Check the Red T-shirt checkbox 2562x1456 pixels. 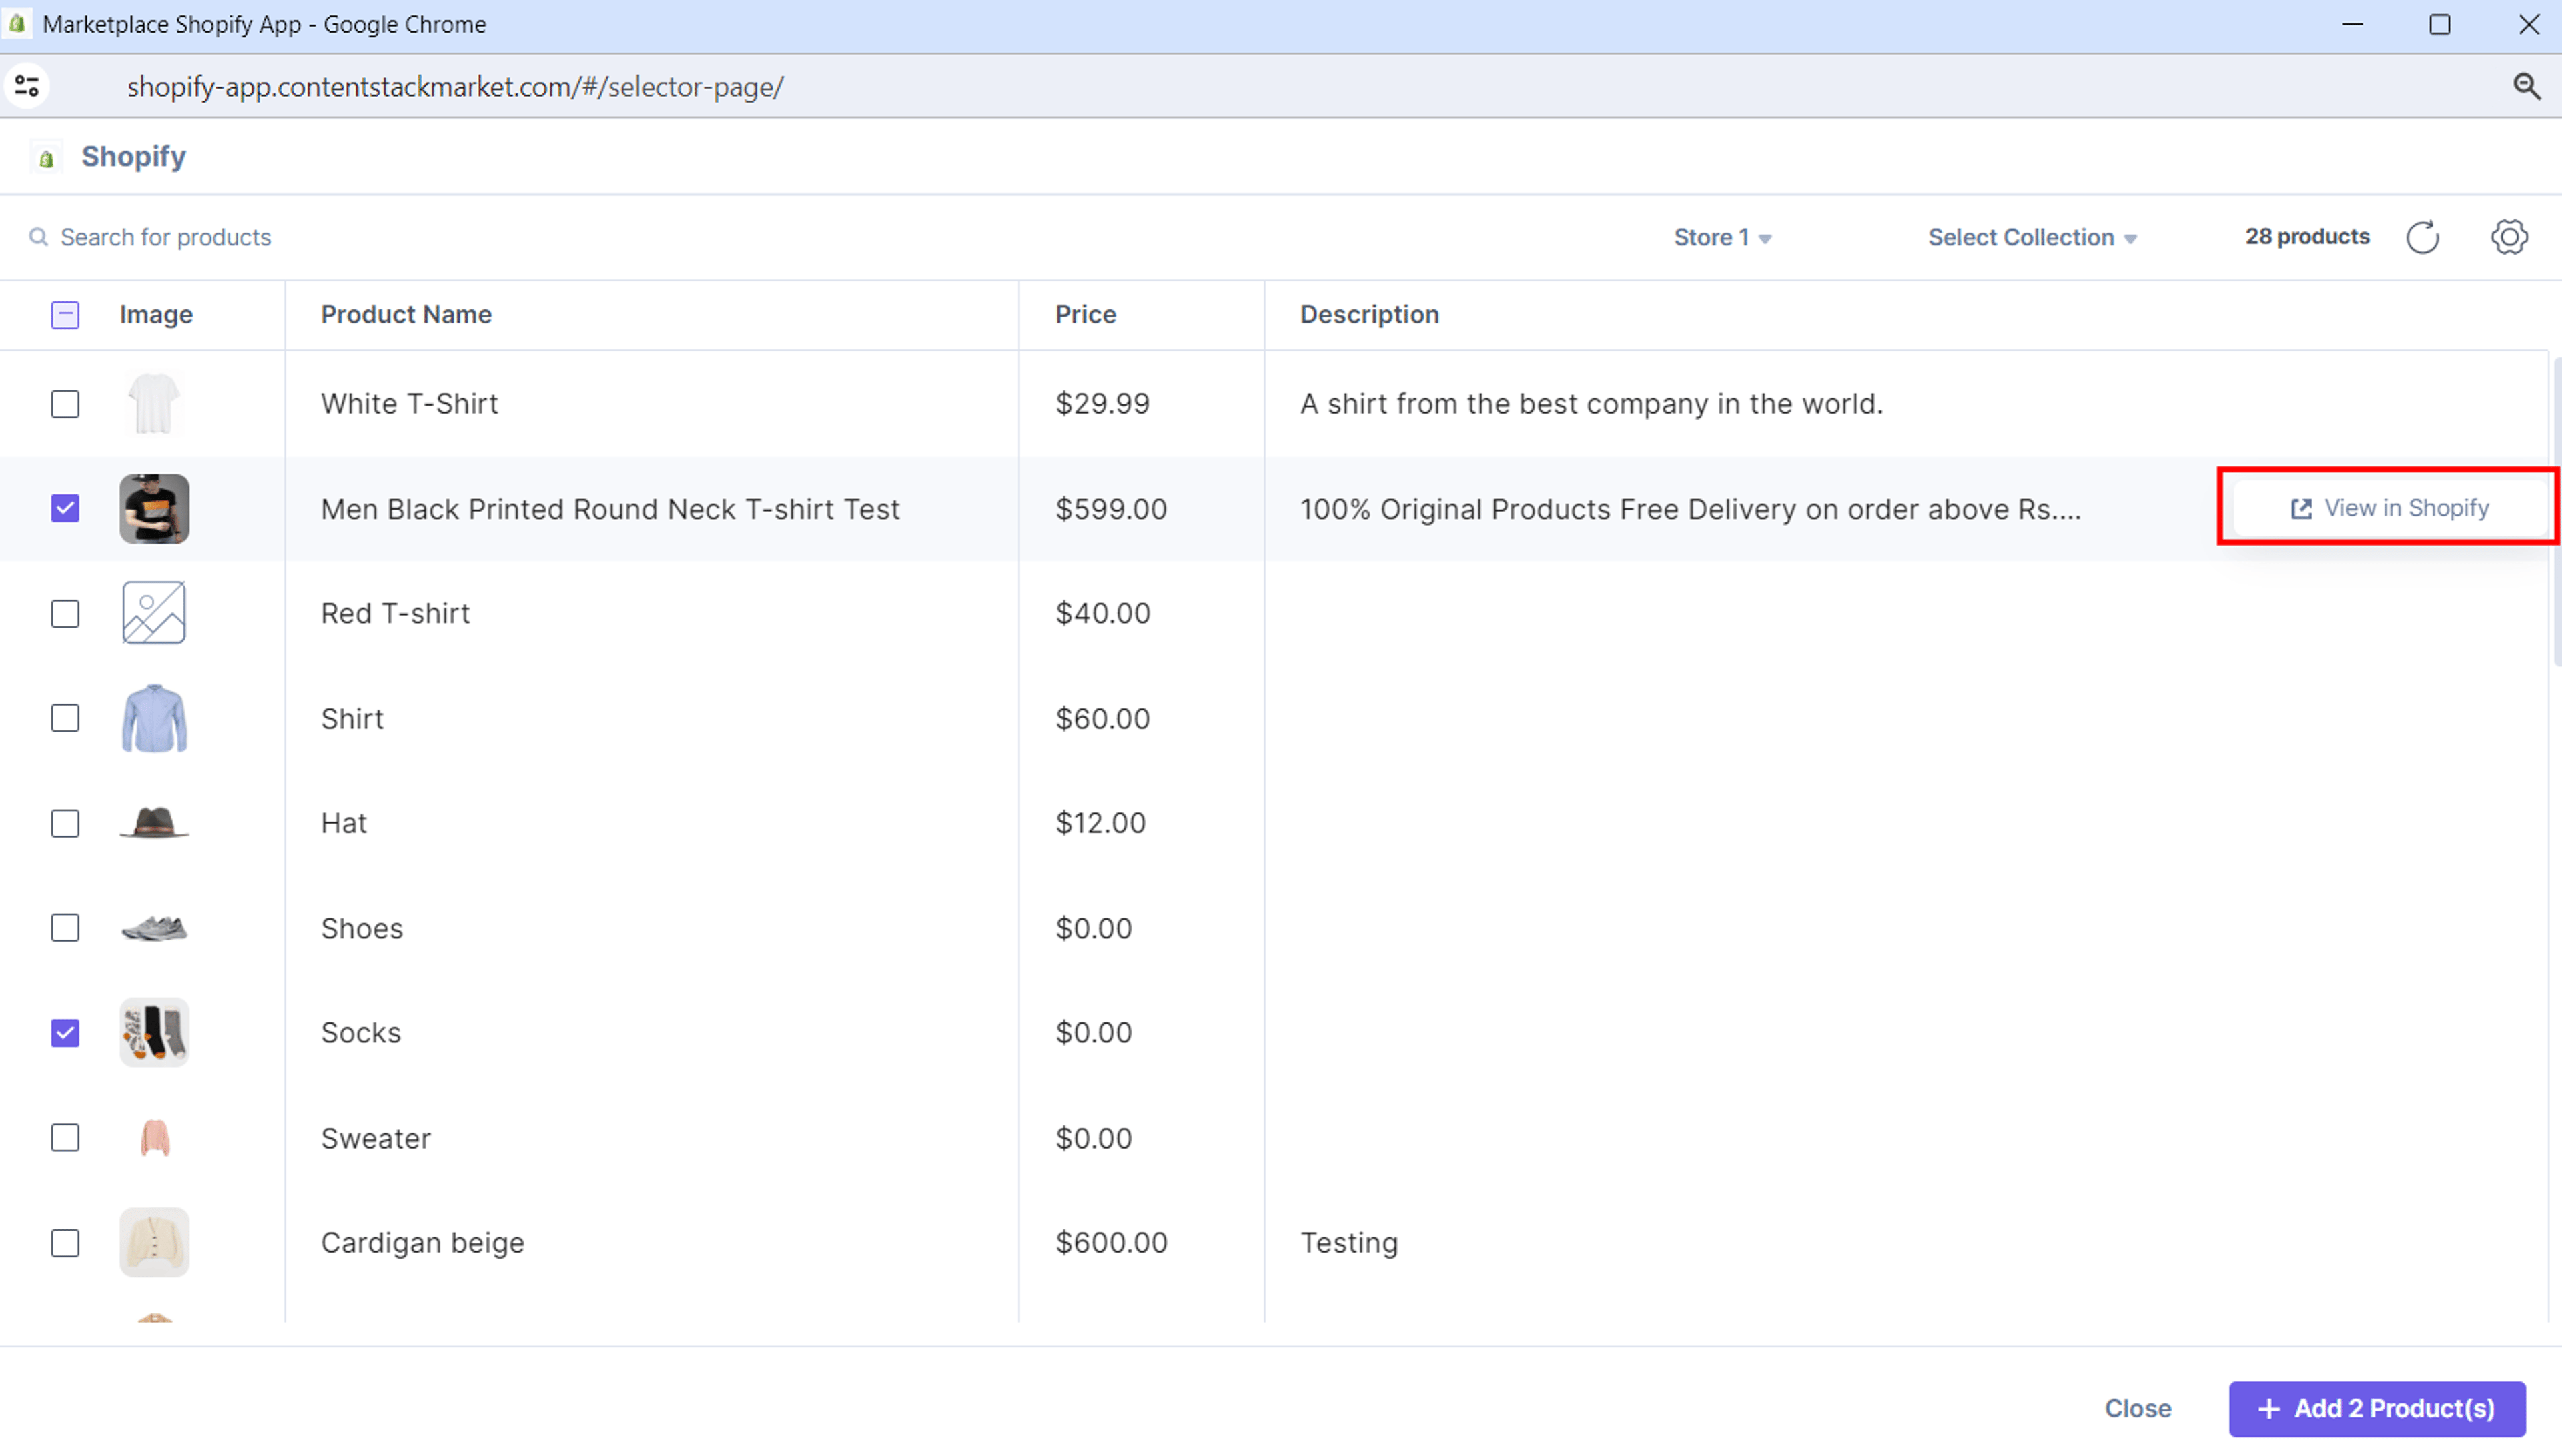(x=65, y=613)
